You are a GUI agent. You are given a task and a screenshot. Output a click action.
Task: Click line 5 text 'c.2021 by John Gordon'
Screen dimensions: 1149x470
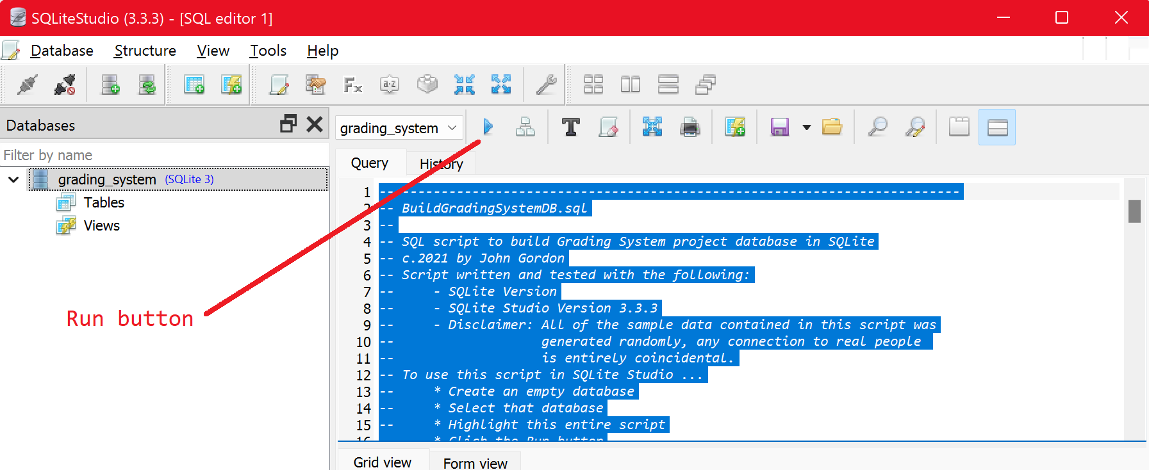pos(483,258)
